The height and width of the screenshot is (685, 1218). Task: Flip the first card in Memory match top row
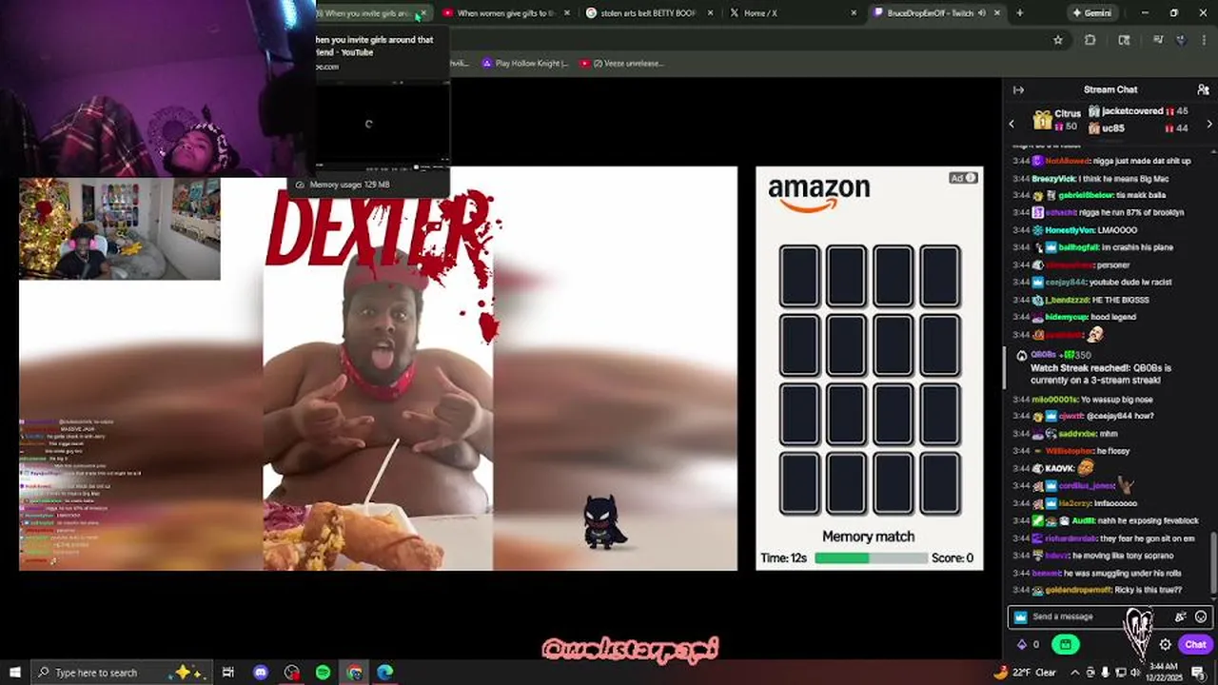pos(799,277)
